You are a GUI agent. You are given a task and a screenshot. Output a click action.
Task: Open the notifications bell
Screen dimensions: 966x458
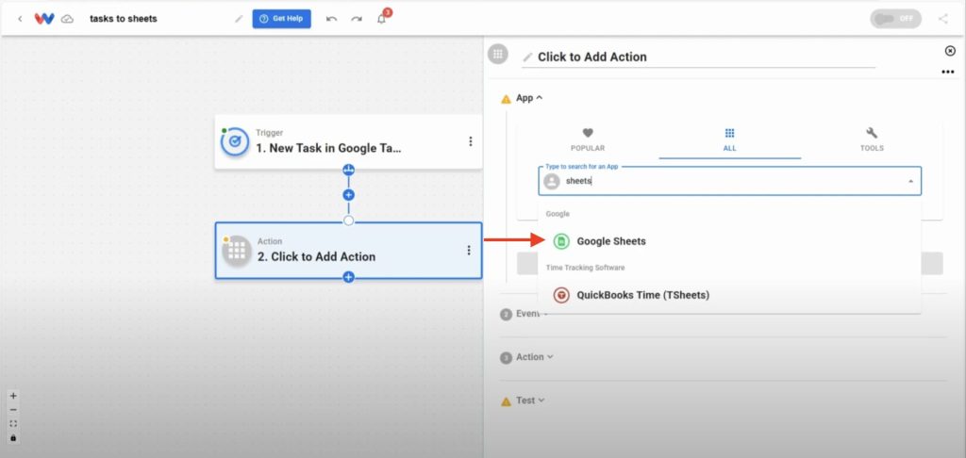(382, 19)
